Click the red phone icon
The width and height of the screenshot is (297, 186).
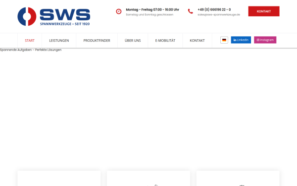pos(191,11)
